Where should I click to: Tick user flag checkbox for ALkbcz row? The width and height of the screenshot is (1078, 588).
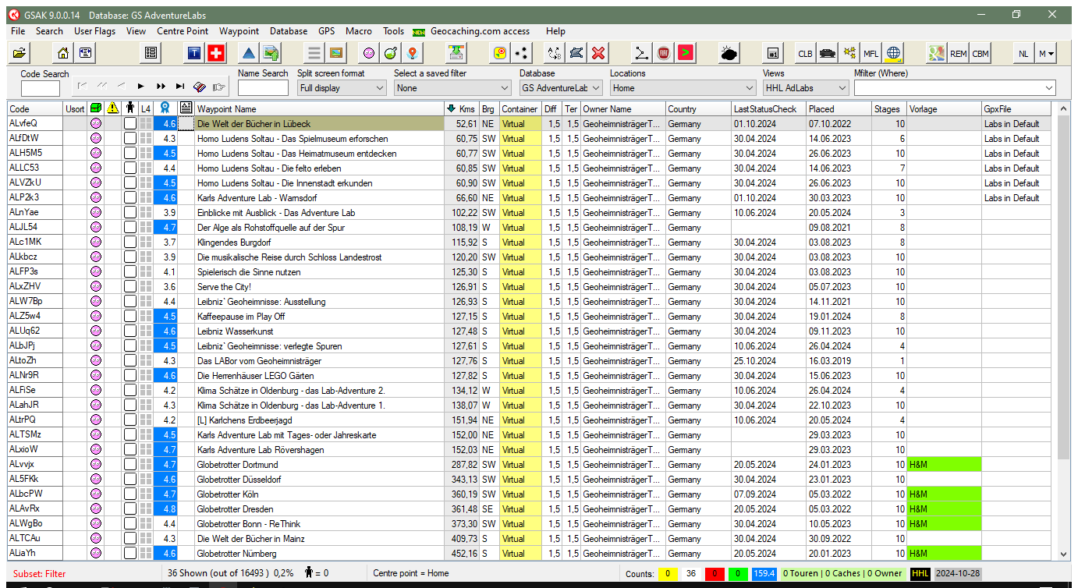tap(129, 257)
